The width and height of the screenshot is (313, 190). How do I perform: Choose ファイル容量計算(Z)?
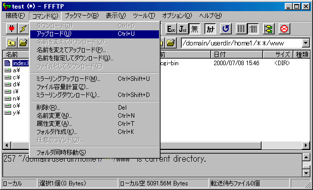click(94, 87)
